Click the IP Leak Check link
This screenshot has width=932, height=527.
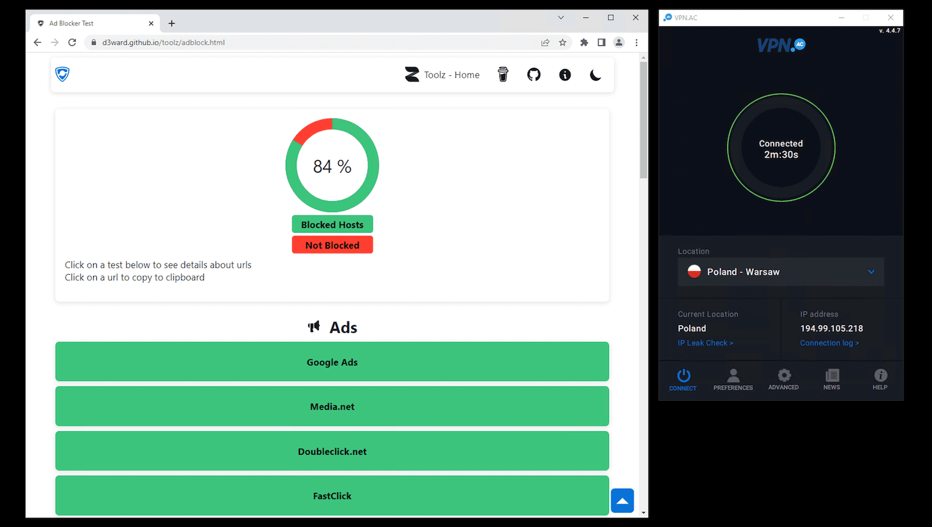pos(705,342)
